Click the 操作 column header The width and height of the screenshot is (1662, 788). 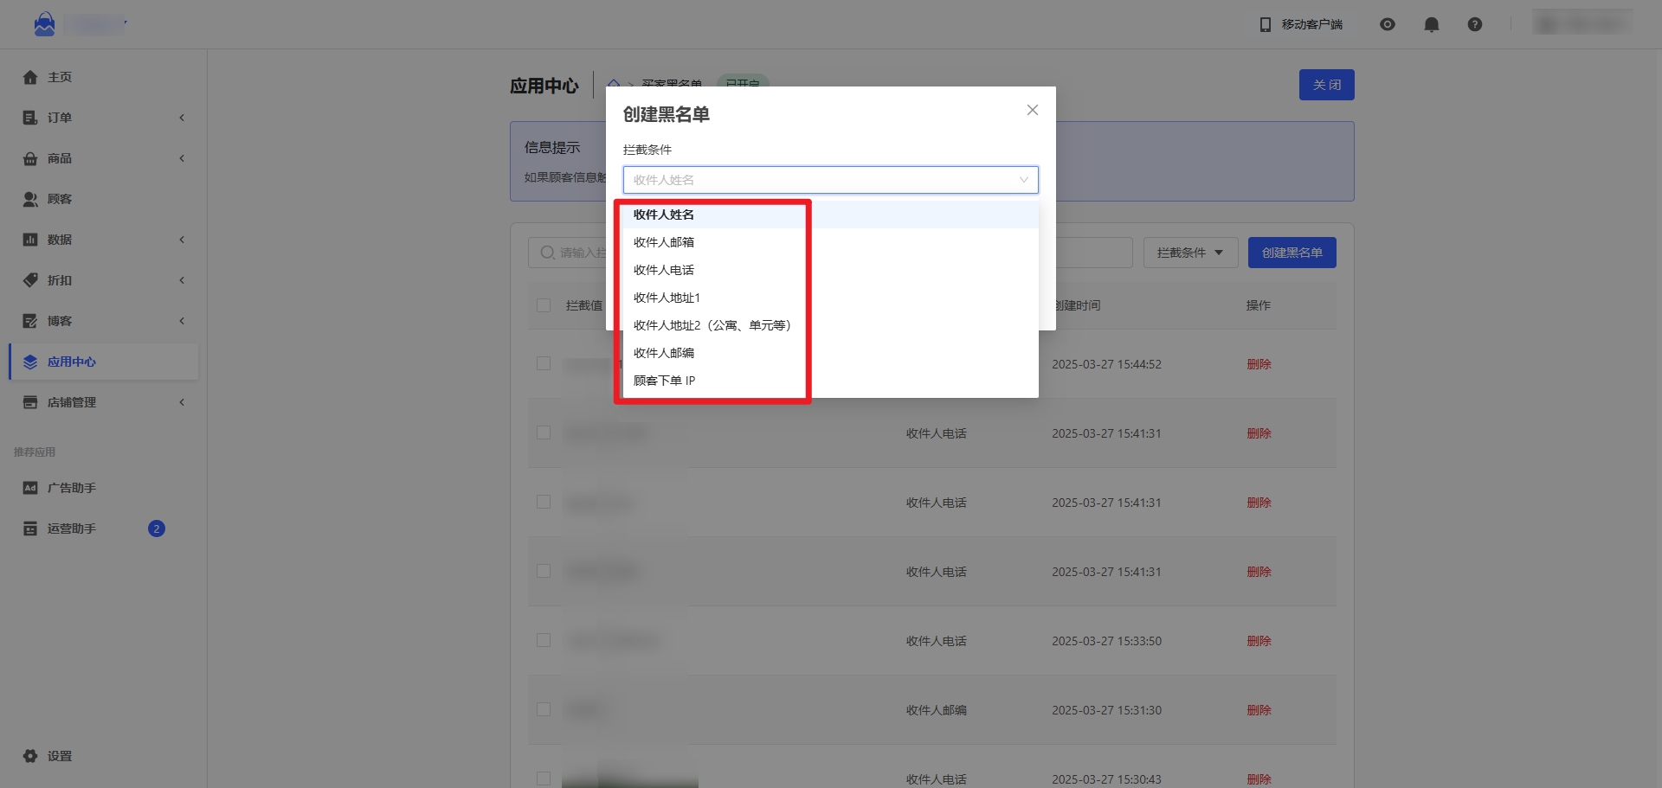pyautogui.click(x=1259, y=305)
